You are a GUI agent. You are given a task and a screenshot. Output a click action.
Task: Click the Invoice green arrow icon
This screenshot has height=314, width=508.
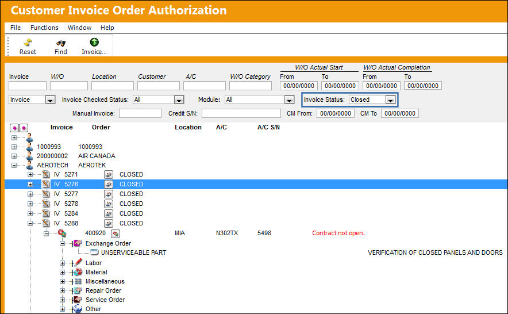point(94,42)
